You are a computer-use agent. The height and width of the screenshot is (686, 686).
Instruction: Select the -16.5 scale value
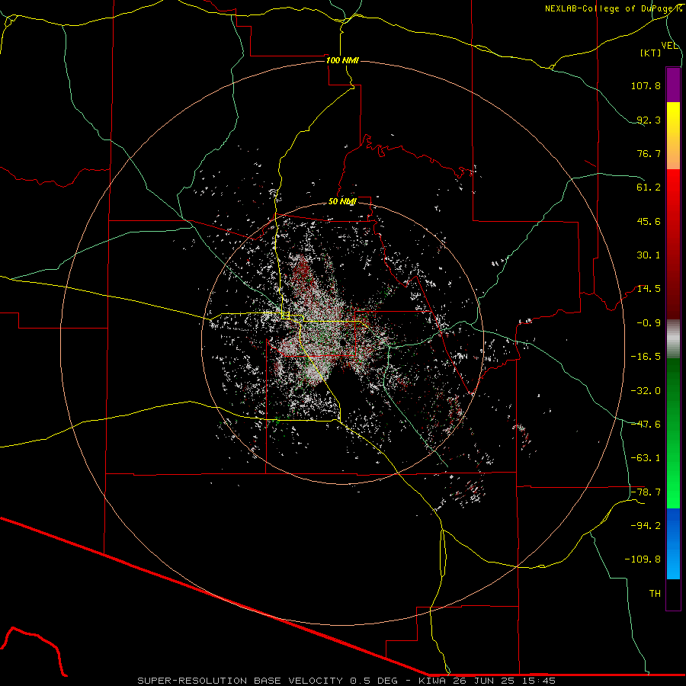pos(646,357)
